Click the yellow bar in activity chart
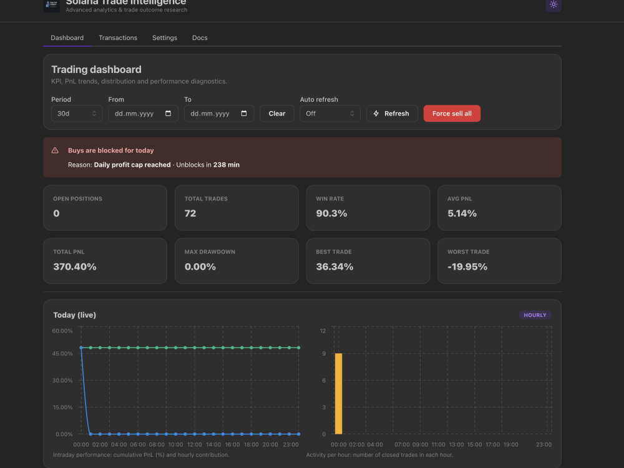The height and width of the screenshot is (468, 624). pos(339,394)
